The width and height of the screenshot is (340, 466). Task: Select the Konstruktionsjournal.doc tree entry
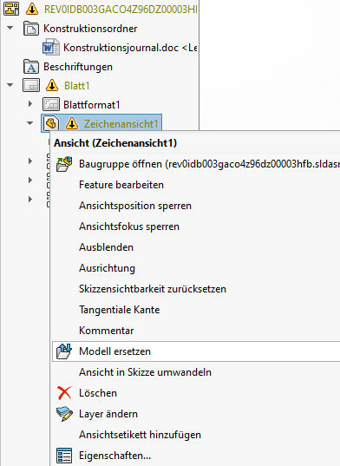[x=129, y=48]
